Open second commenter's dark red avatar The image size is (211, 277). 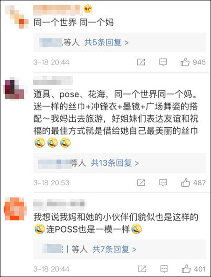14,88
